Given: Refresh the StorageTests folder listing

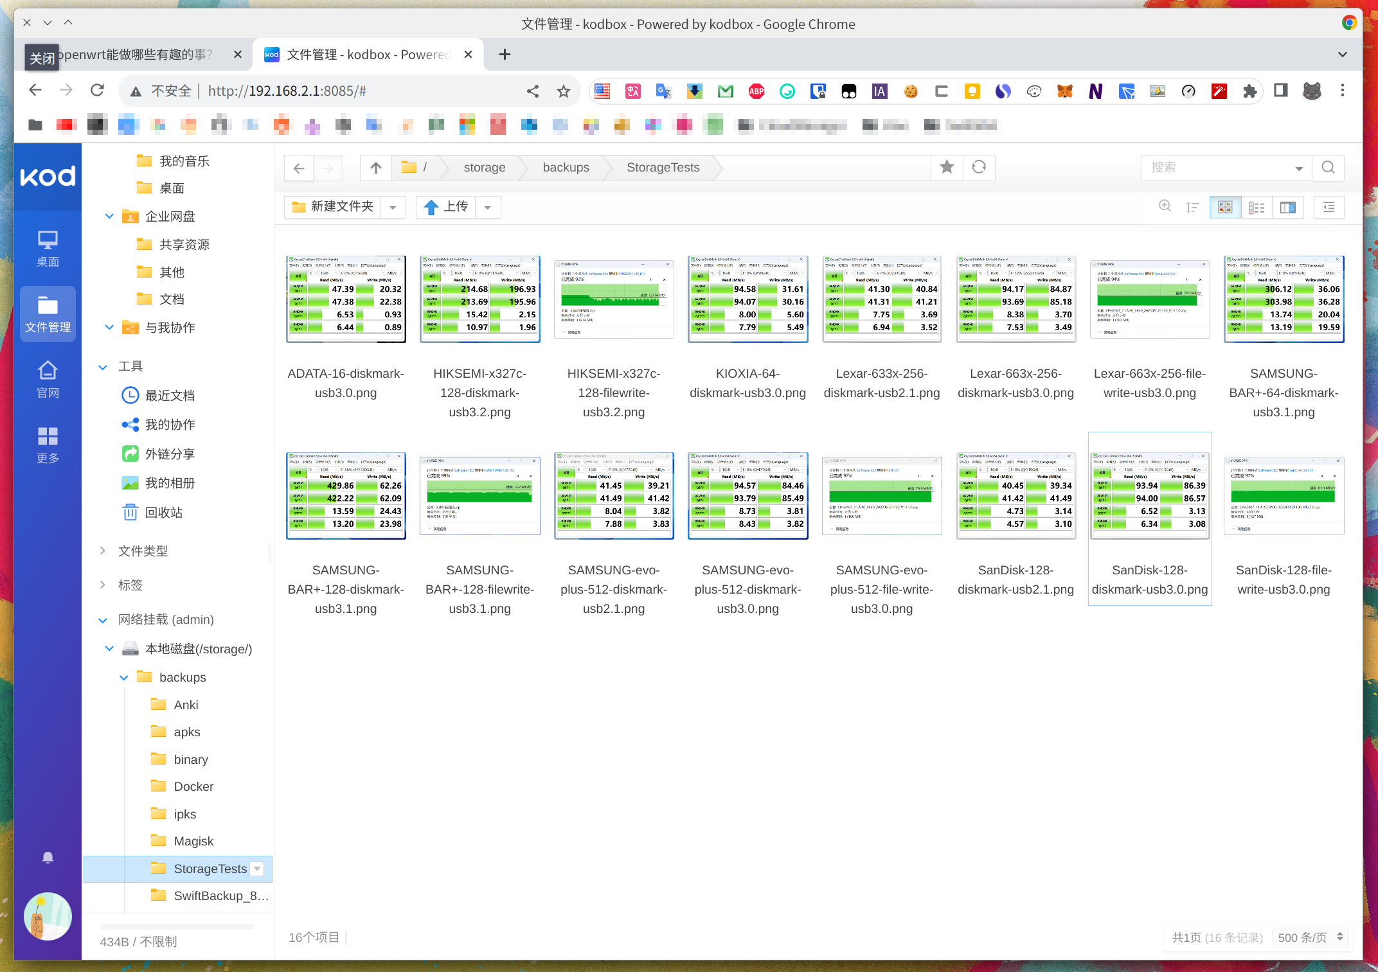Looking at the screenshot, I should pos(979,168).
